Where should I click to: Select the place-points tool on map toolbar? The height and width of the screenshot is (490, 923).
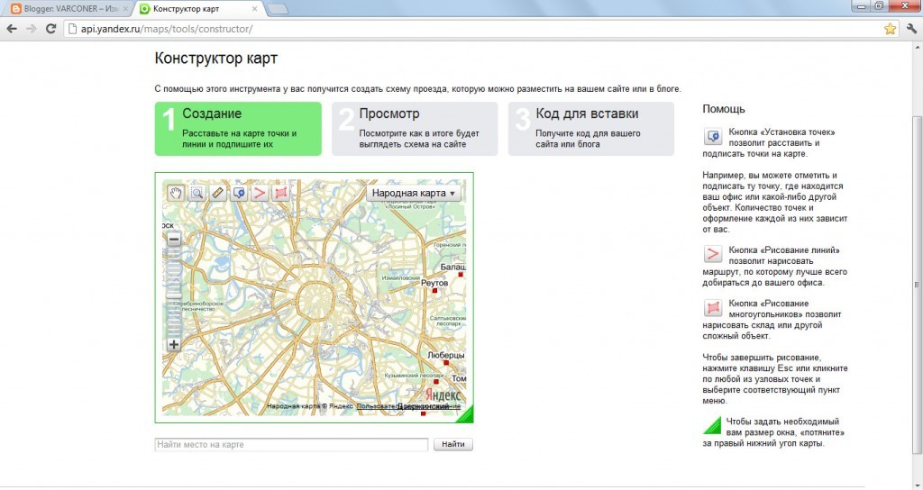click(239, 193)
